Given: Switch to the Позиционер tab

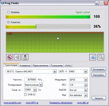Looking at the screenshot, I should pyautogui.click(x=56, y=66).
